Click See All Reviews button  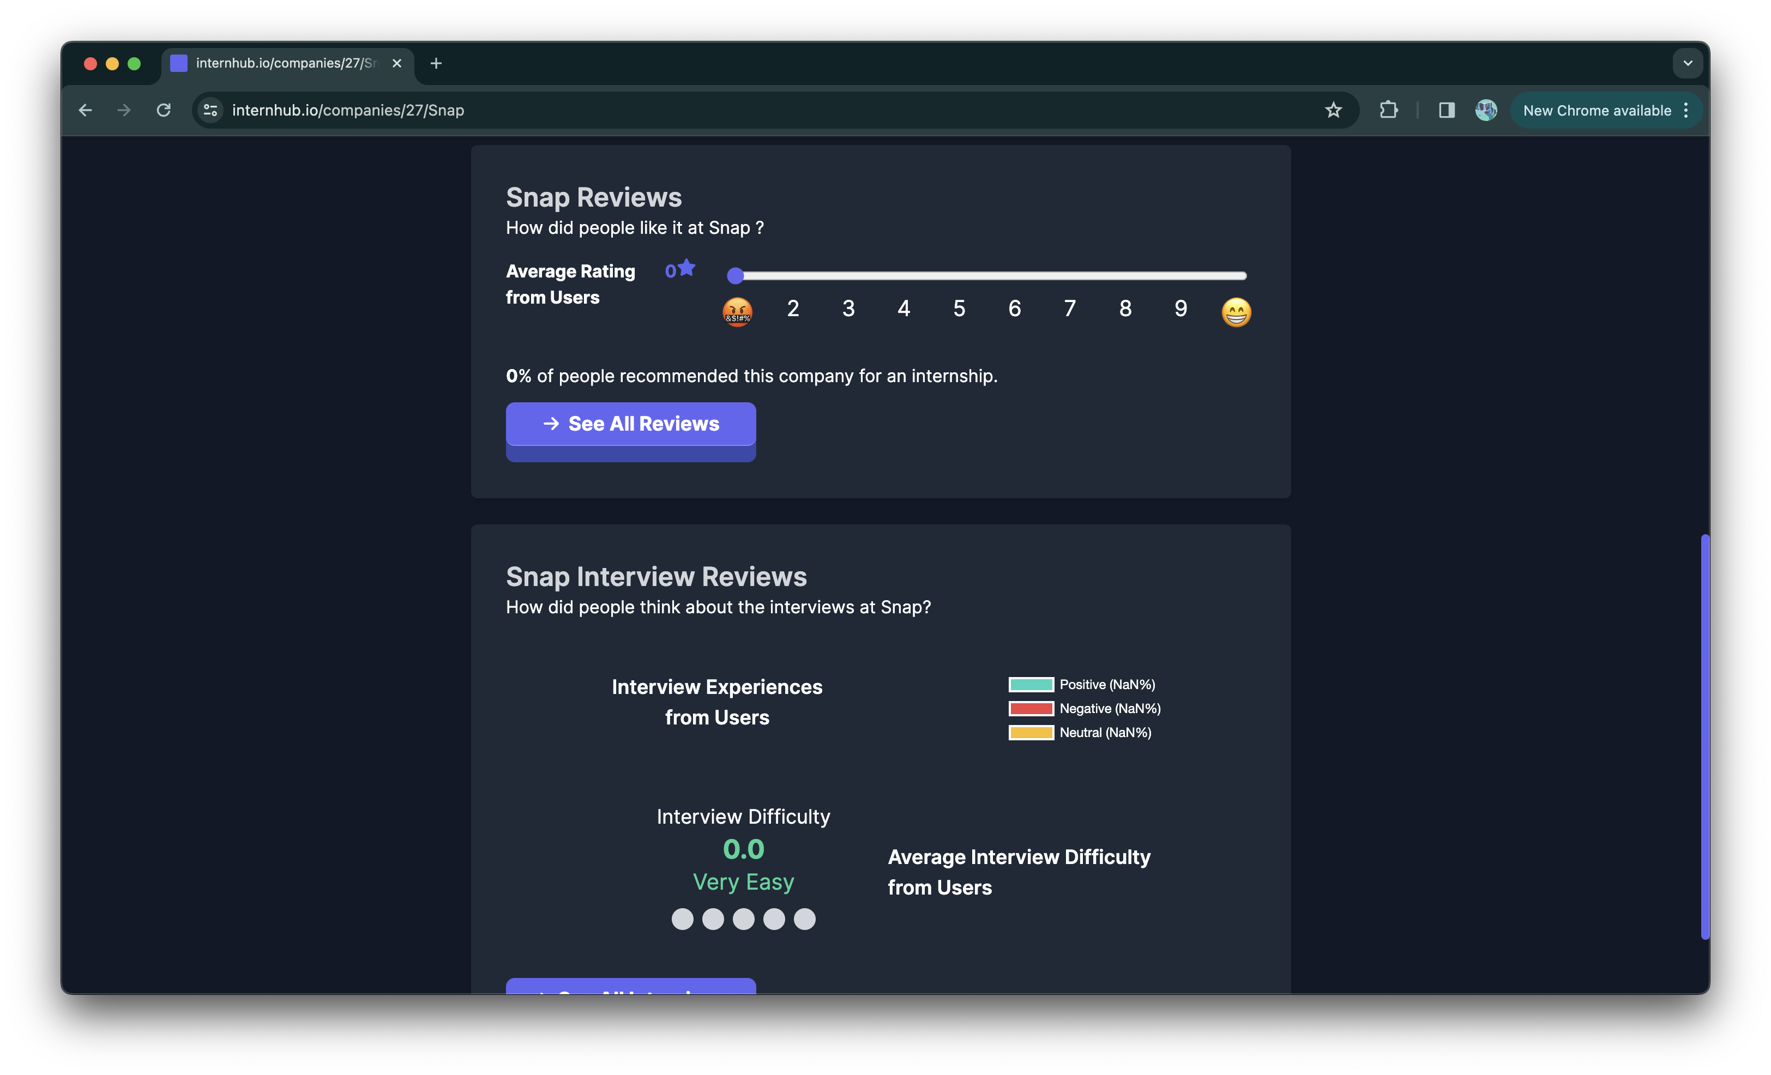pos(630,424)
